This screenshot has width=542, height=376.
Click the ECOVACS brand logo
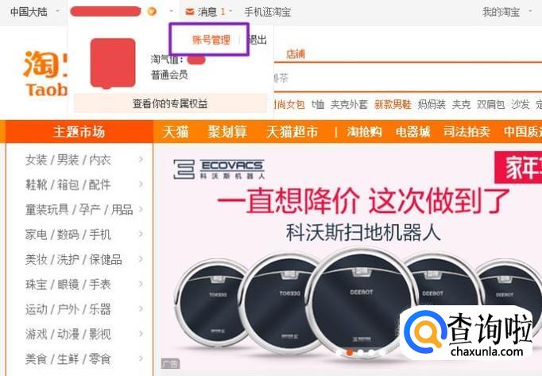click(x=219, y=169)
